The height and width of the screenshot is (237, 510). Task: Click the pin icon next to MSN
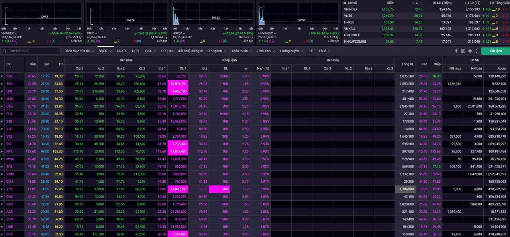point(2,99)
